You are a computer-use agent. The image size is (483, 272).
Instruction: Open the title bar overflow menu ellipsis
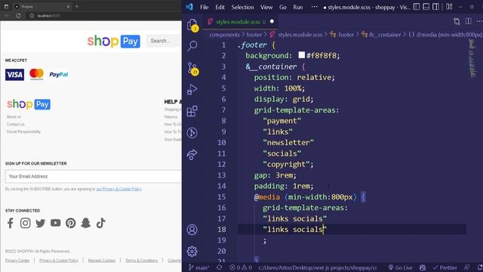click(x=314, y=7)
